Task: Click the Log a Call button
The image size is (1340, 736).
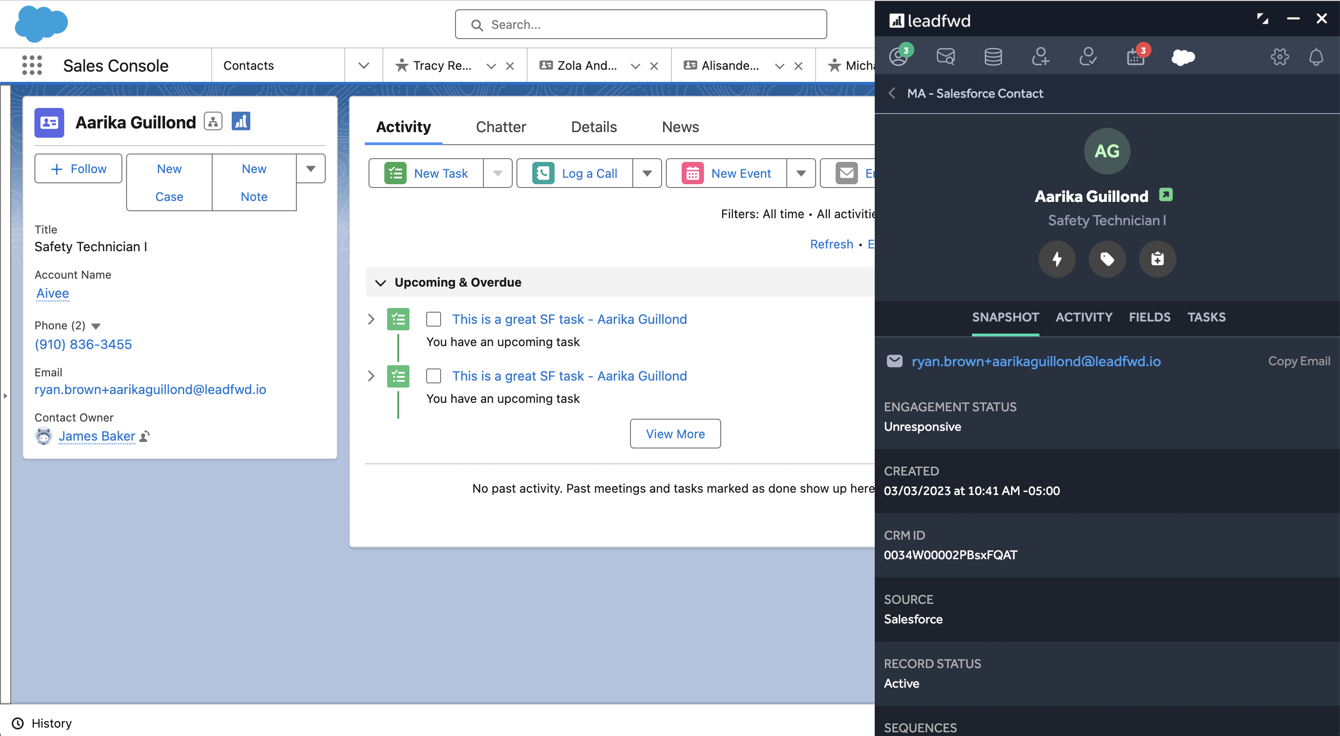Action: pos(576,173)
